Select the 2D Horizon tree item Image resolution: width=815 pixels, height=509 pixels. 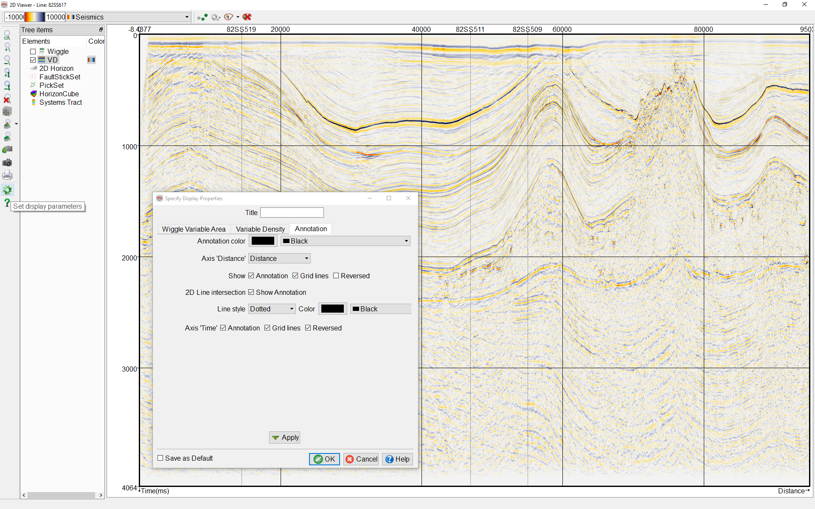pos(56,68)
